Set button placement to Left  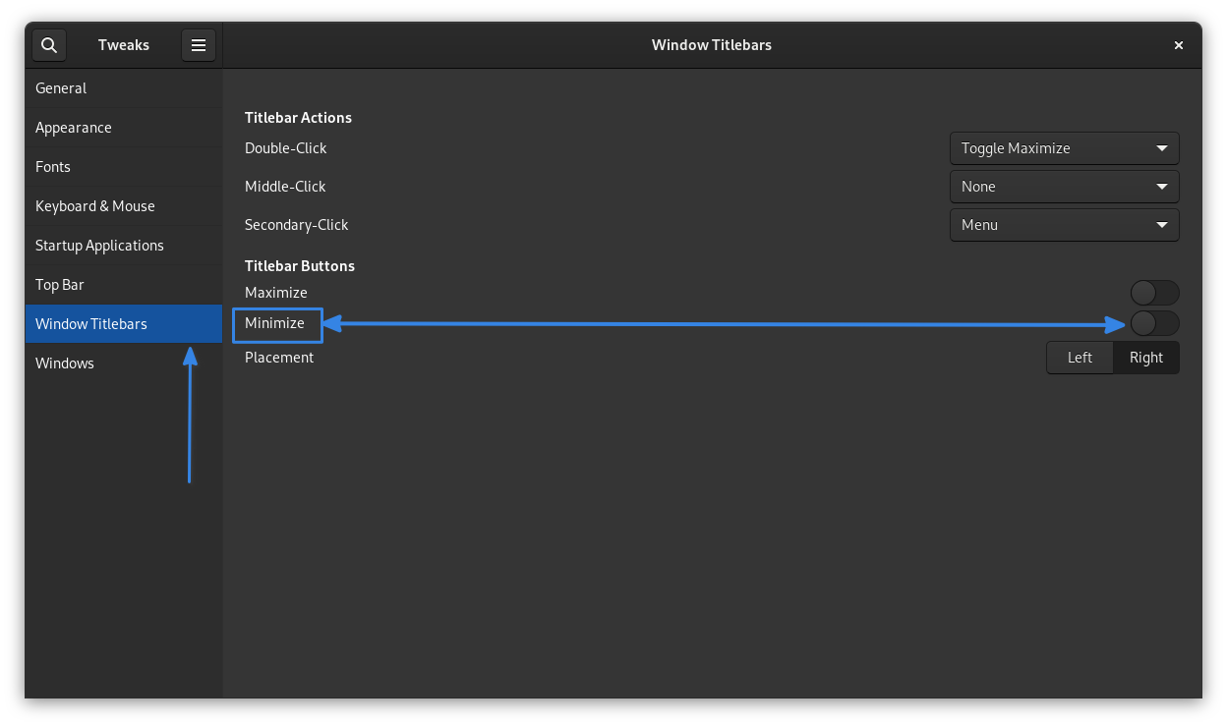click(x=1080, y=358)
